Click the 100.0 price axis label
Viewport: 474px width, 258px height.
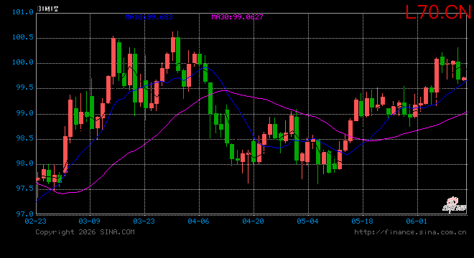[23, 62]
